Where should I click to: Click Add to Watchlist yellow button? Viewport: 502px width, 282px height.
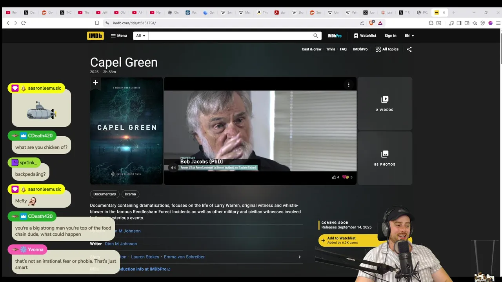pyautogui.click(x=349, y=240)
